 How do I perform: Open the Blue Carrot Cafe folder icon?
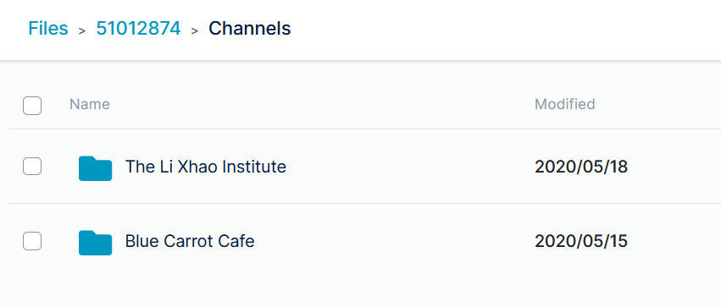tap(95, 242)
